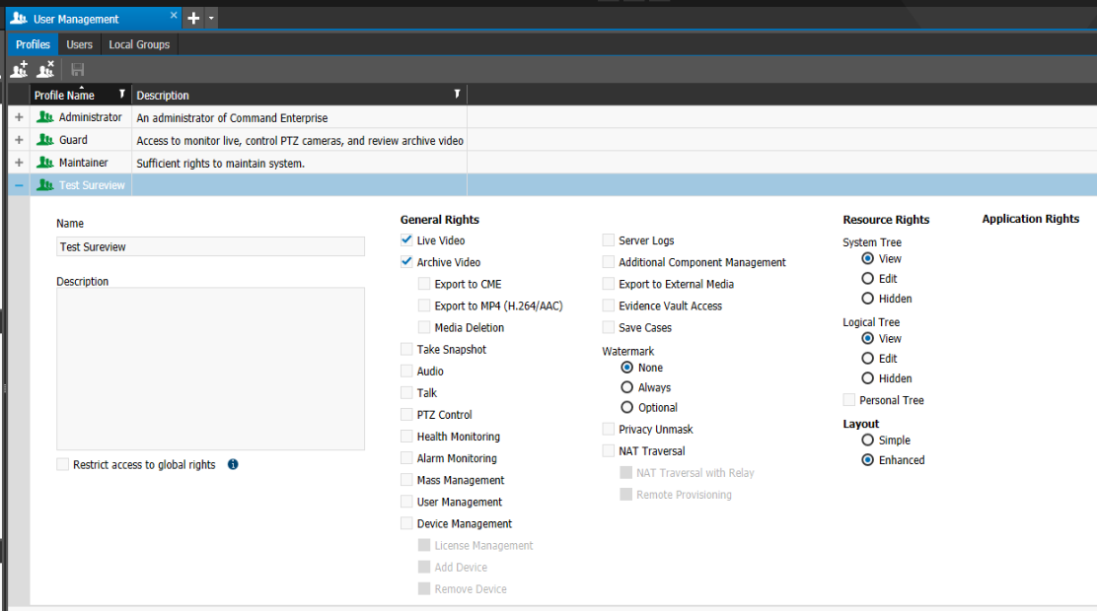The image size is (1097, 611).
Task: Open the new tab dropdown arrow
Action: [210, 18]
